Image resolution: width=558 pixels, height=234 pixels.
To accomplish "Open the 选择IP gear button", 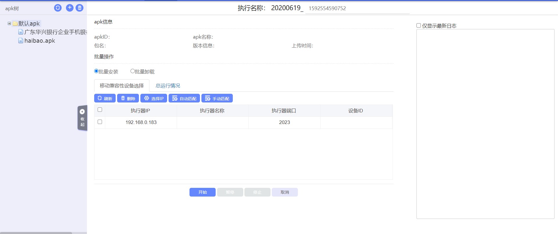I will coord(154,98).
